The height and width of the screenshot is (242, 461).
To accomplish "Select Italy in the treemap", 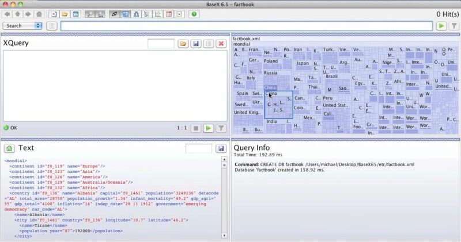I will (x=251, y=78).
